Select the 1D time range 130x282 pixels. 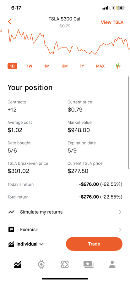tap(12, 66)
